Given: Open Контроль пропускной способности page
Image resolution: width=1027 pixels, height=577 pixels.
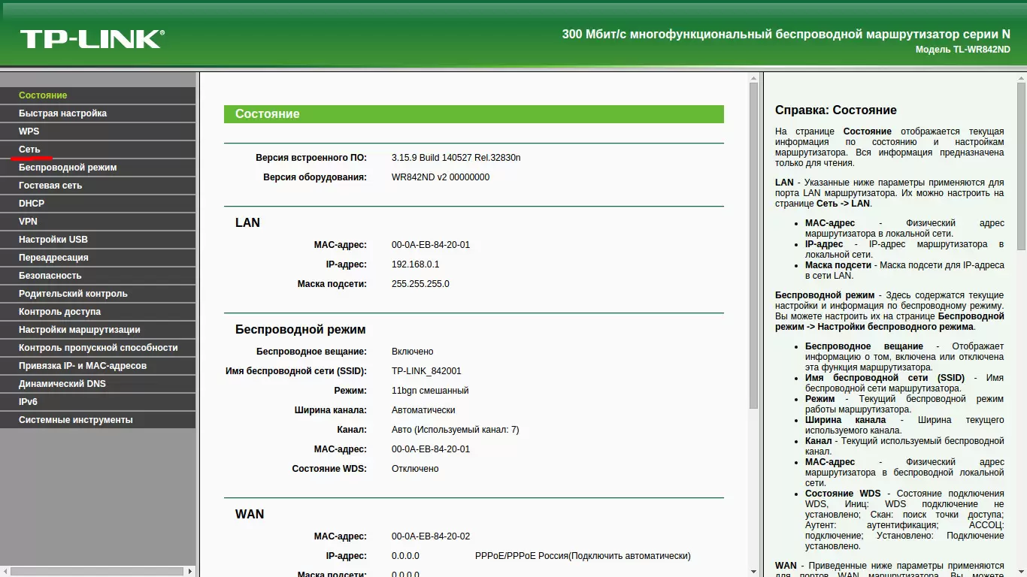Looking at the screenshot, I should 98,348.
